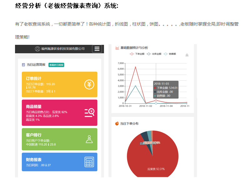The height and width of the screenshot is (178, 248).
Task: Open the 客户排行 green card title
Action: click(34, 135)
